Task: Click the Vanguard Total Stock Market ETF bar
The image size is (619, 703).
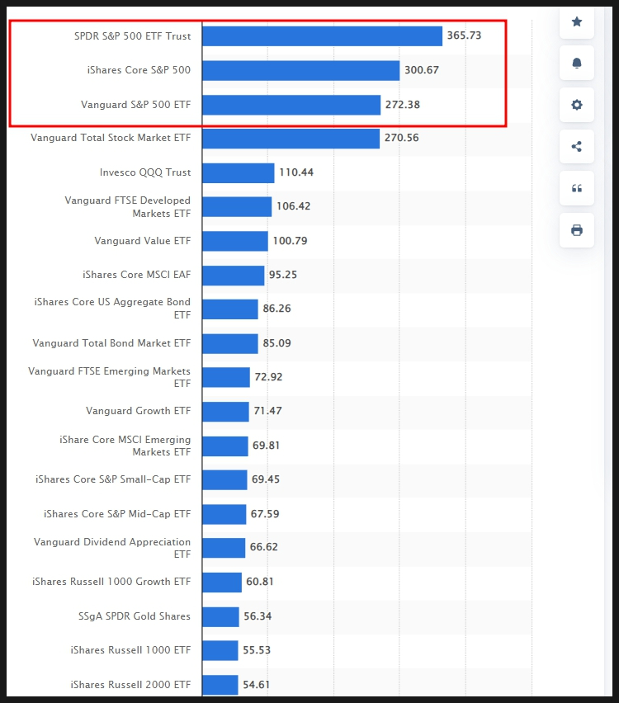Action: 291,139
